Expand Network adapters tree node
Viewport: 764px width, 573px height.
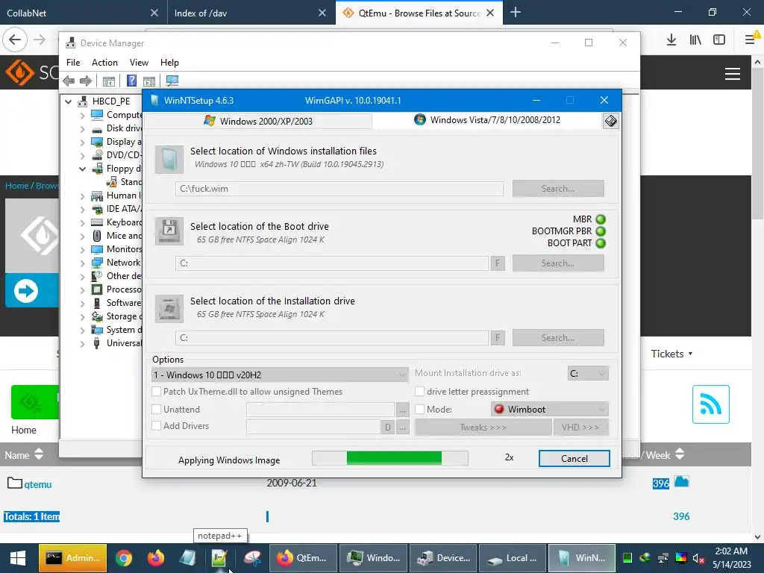coord(82,263)
